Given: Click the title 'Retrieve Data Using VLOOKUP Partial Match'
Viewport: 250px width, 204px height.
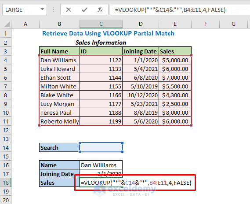Looking at the screenshot, I should pos(108,33).
